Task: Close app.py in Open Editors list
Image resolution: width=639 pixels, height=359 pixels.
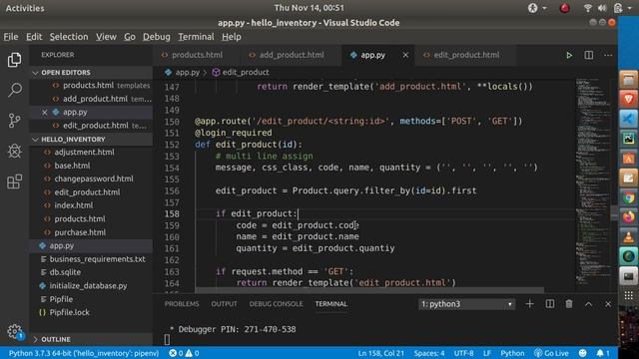Action: click(x=44, y=113)
